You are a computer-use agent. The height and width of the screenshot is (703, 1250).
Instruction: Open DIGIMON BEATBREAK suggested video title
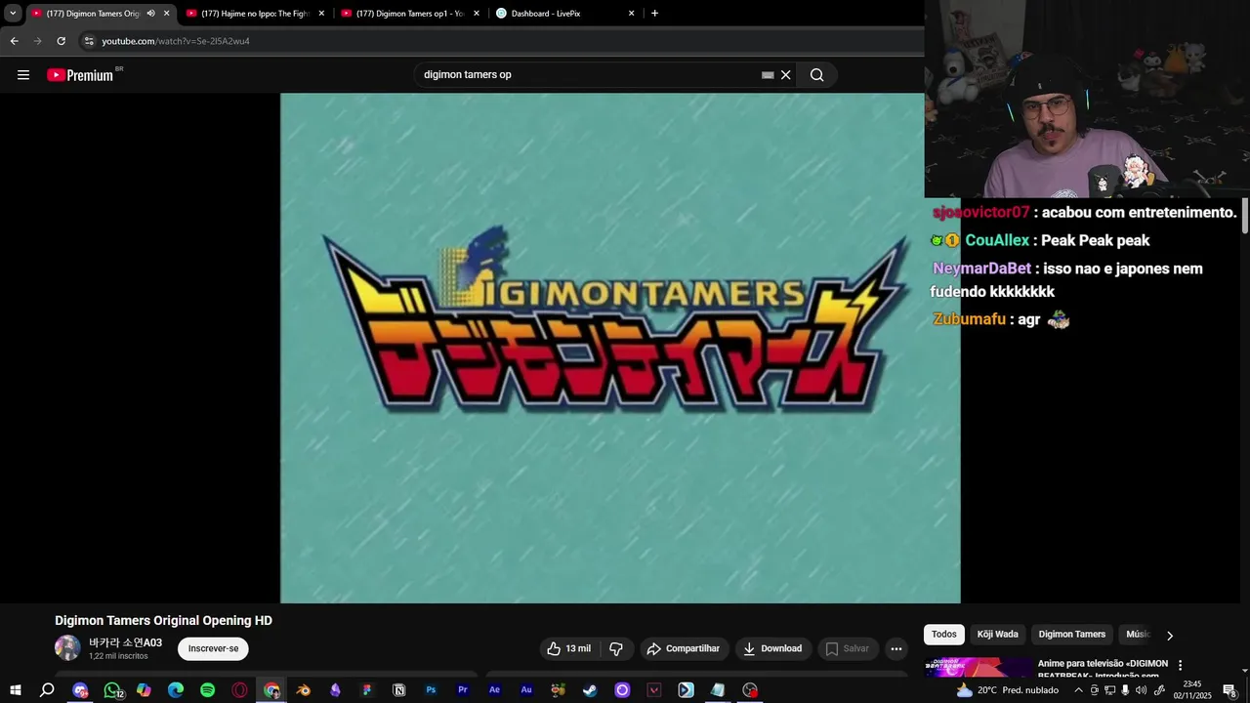(x=1103, y=670)
